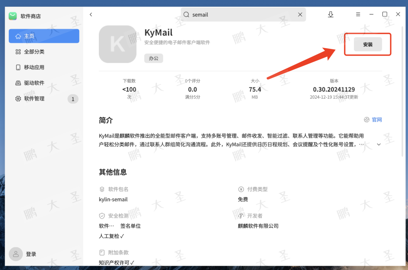Screen dimensions: 408x270
Task: Click the shield icon beside 安全检测
Action: click(x=102, y=216)
